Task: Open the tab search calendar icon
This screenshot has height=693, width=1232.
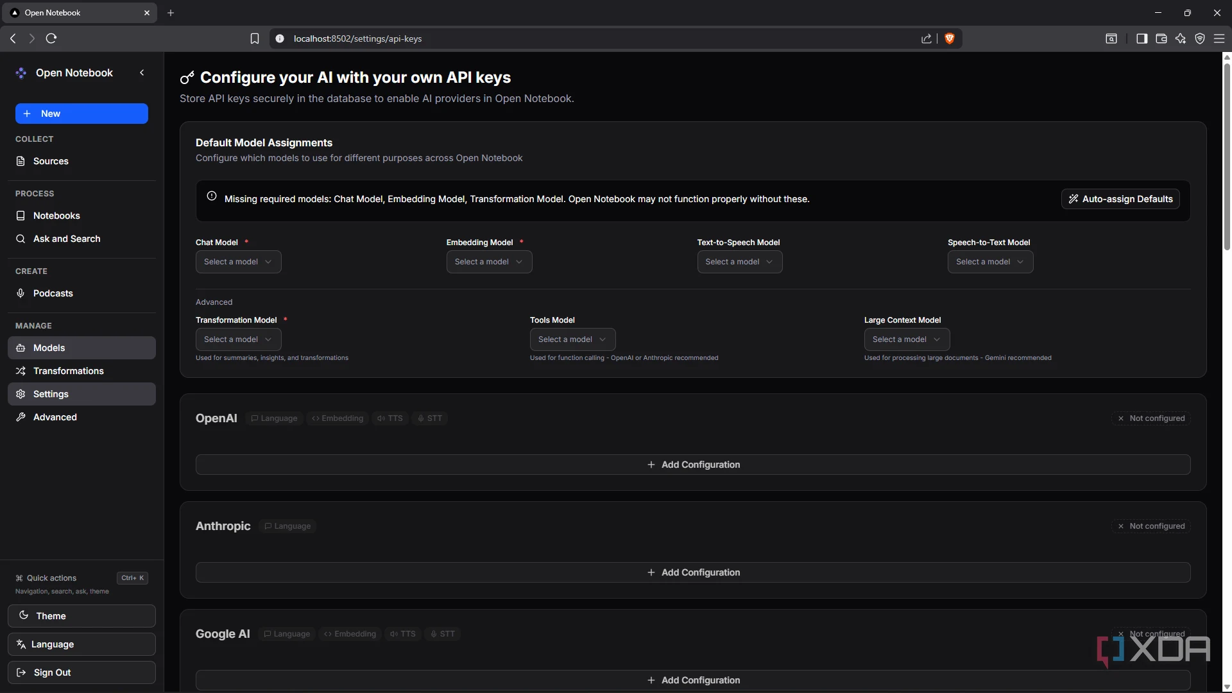Action: [1111, 38]
